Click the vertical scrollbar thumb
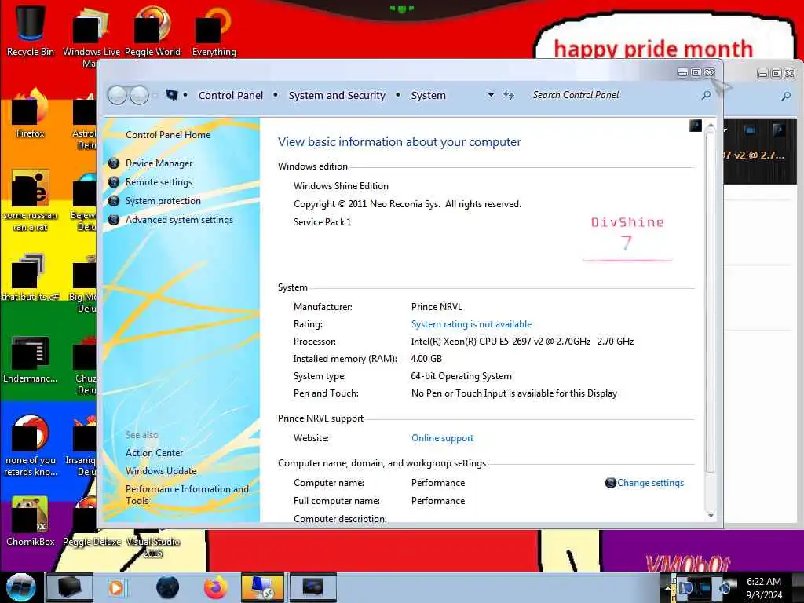 point(710,302)
